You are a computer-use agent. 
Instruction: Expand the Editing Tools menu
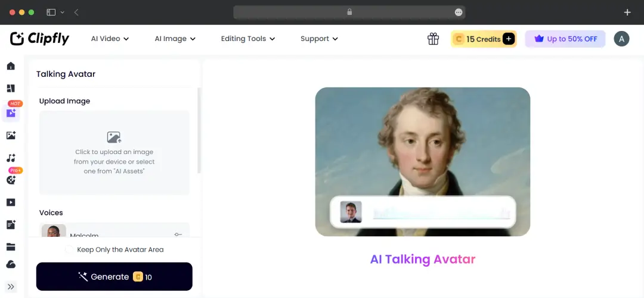(x=248, y=39)
